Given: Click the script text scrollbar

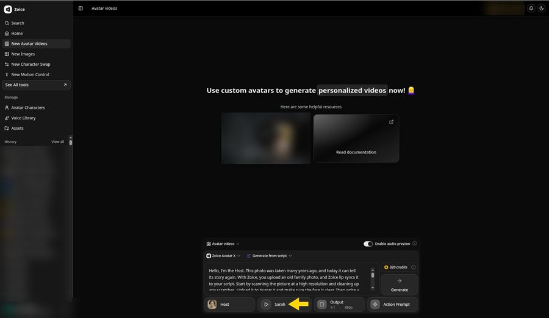Looking at the screenshot, I should (x=373, y=279).
